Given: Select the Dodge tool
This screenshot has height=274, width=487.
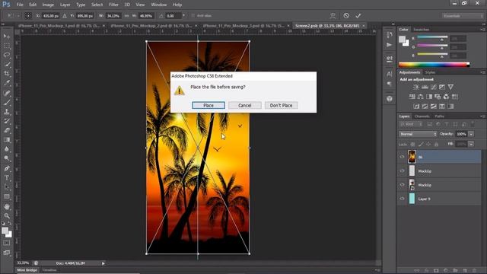Looking at the screenshot, I should (x=7, y=158).
